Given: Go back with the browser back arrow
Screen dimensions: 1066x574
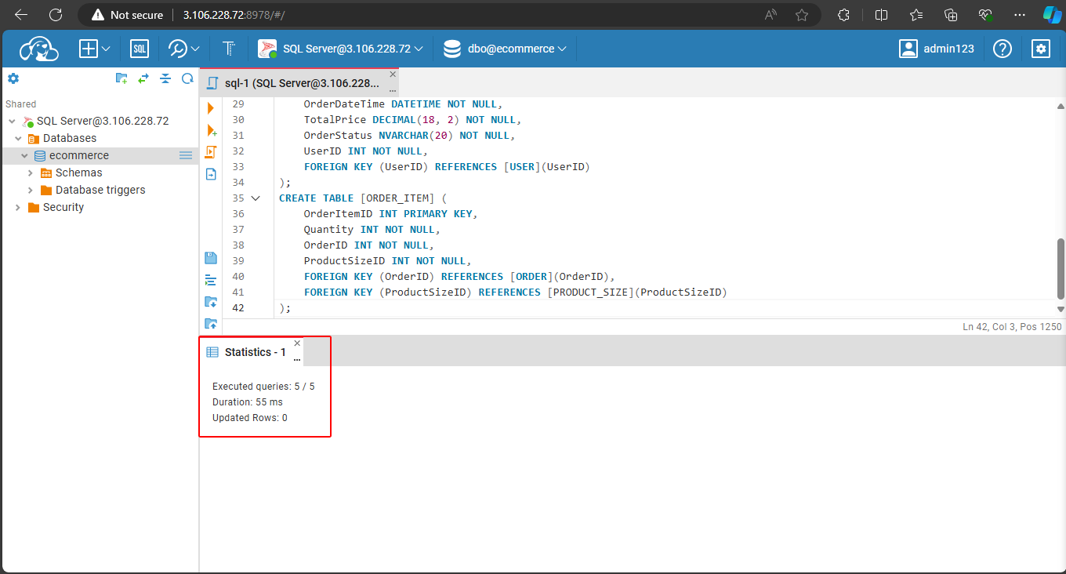Looking at the screenshot, I should click(x=21, y=15).
